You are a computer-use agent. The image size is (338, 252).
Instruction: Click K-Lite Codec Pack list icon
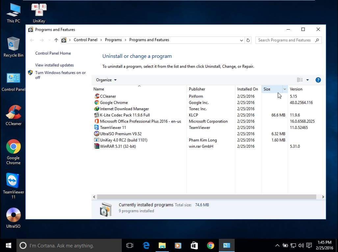[97, 115]
